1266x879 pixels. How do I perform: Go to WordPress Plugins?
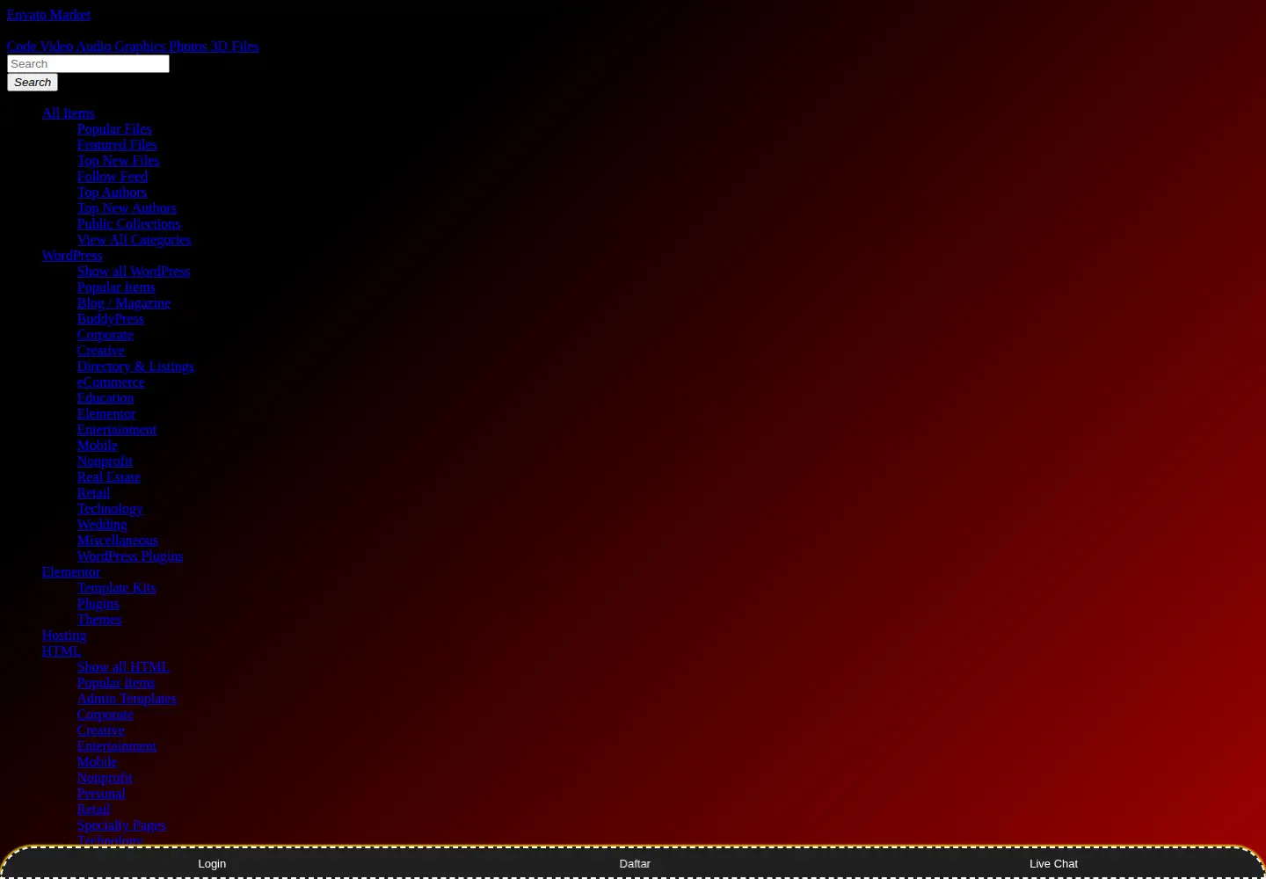pos(130,556)
